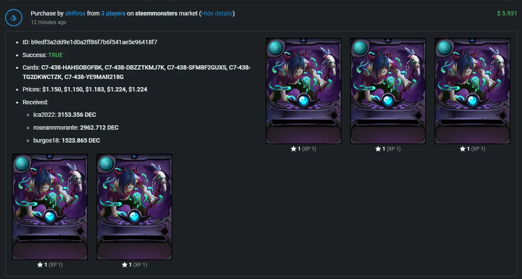Click rarity diamond on middle top card

tap(417, 117)
